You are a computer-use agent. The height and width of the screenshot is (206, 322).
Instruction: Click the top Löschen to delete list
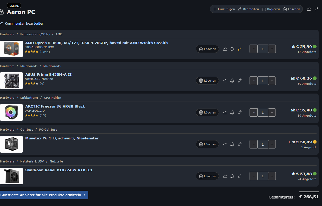point(292,9)
